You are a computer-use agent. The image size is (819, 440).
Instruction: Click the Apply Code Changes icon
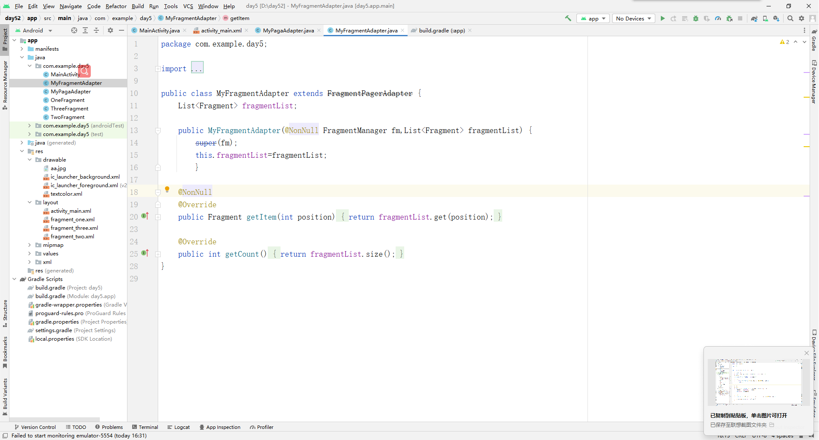pyautogui.click(x=685, y=18)
